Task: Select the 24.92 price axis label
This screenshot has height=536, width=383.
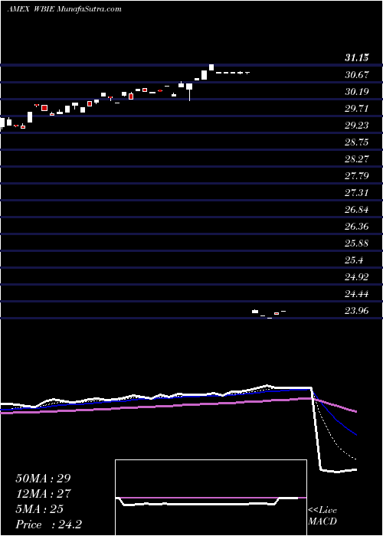Action: pyautogui.click(x=357, y=277)
